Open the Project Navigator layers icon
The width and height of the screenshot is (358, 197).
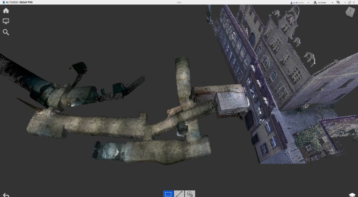click(x=352, y=195)
